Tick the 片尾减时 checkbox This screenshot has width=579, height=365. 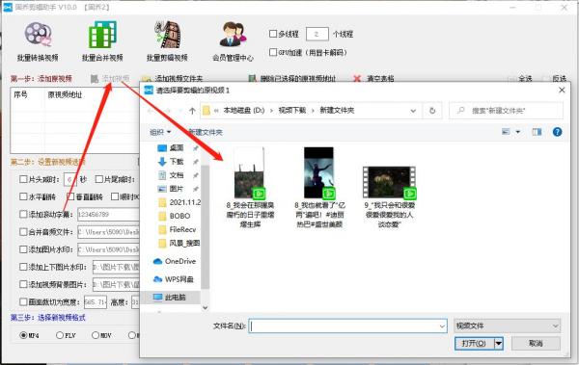[98, 179]
